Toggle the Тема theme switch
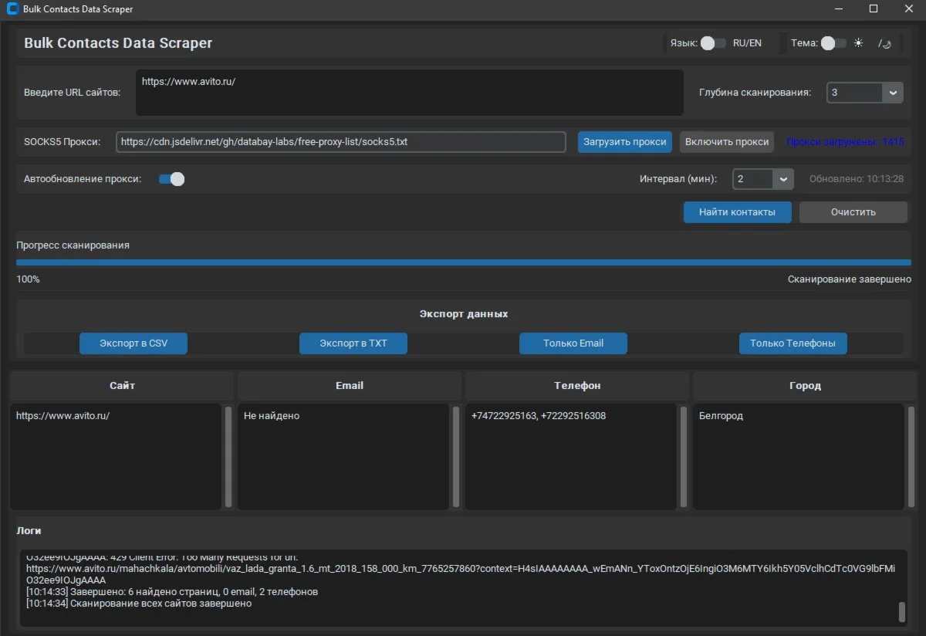 point(833,43)
